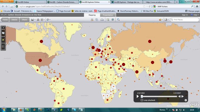
Task: Click the volume speaker tray icon
Action: tap(184, 110)
